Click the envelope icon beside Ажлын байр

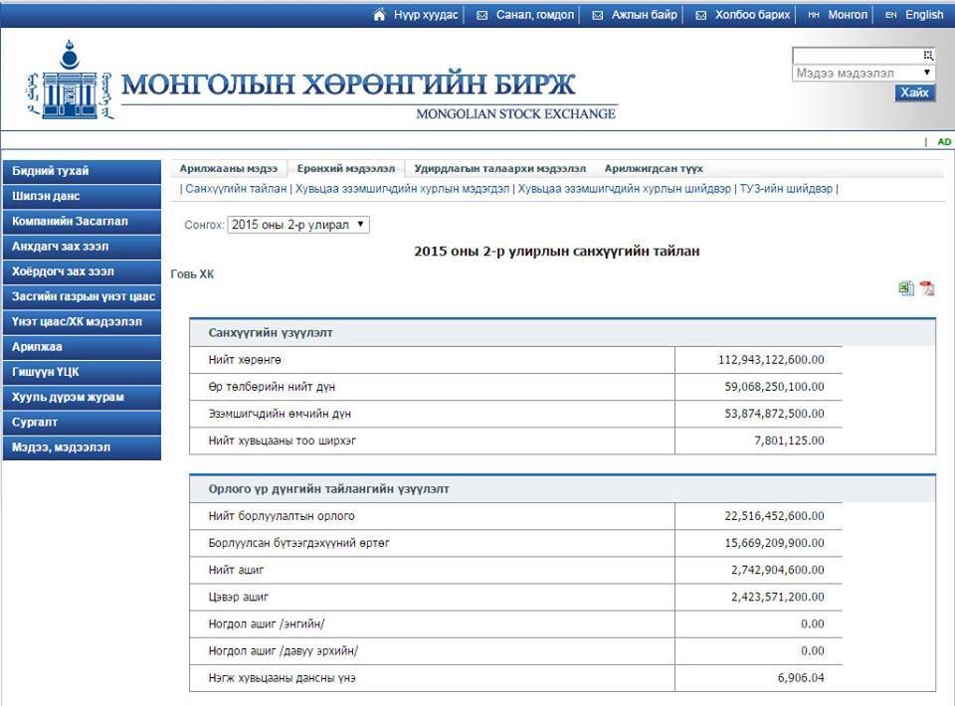click(x=598, y=15)
